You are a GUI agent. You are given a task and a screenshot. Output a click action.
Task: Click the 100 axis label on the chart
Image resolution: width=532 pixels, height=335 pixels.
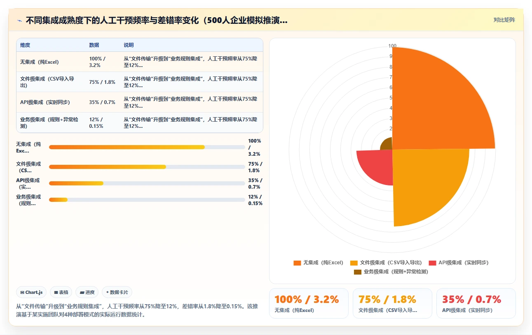point(392,46)
